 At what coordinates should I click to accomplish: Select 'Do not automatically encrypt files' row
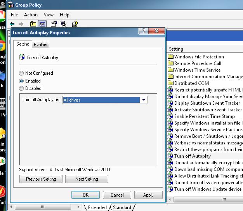click(205, 162)
